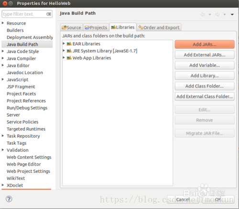Expand the JRE System Library node
The height and width of the screenshot is (209, 239).
pyautogui.click(x=64, y=50)
